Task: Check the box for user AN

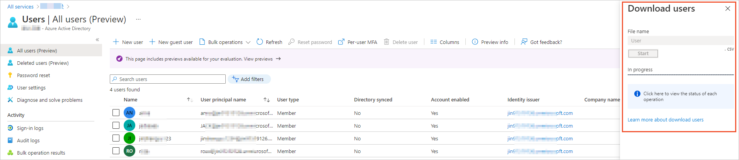Action: (116, 113)
